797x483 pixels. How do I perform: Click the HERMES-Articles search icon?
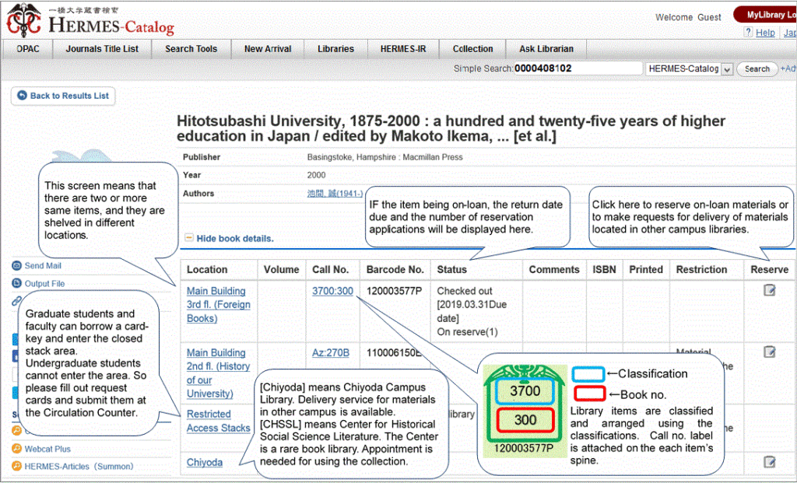pyautogui.click(x=17, y=466)
